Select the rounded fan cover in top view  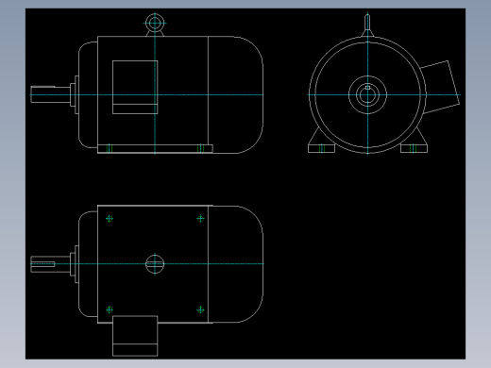[236, 264]
